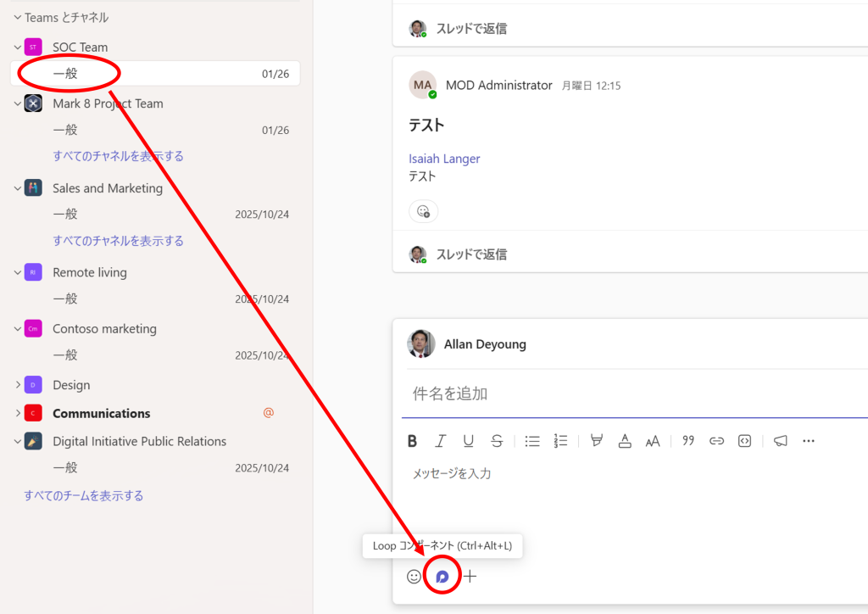Screen dimensions: 868x614
Task: Open the emoji picker in compose box
Action: point(414,577)
